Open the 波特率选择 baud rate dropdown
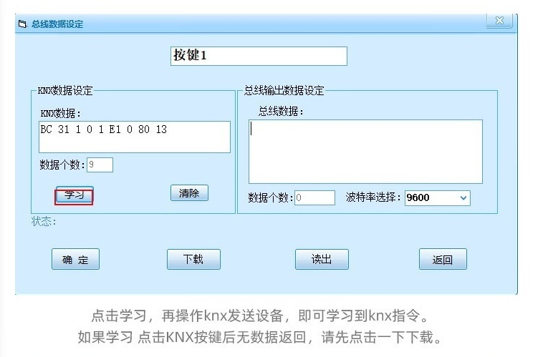The image size is (548, 357). click(x=438, y=198)
